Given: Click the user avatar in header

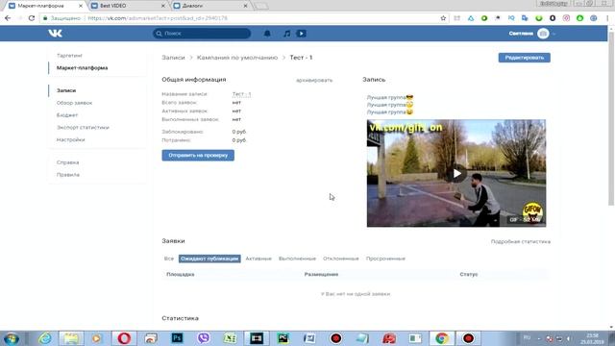Looking at the screenshot, I should tap(543, 34).
